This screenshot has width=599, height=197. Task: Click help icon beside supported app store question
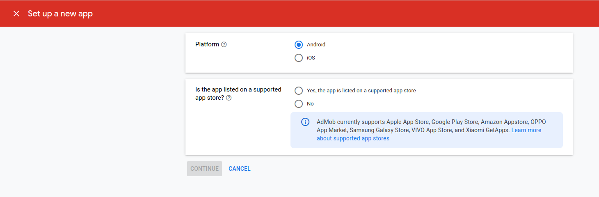pos(229,98)
